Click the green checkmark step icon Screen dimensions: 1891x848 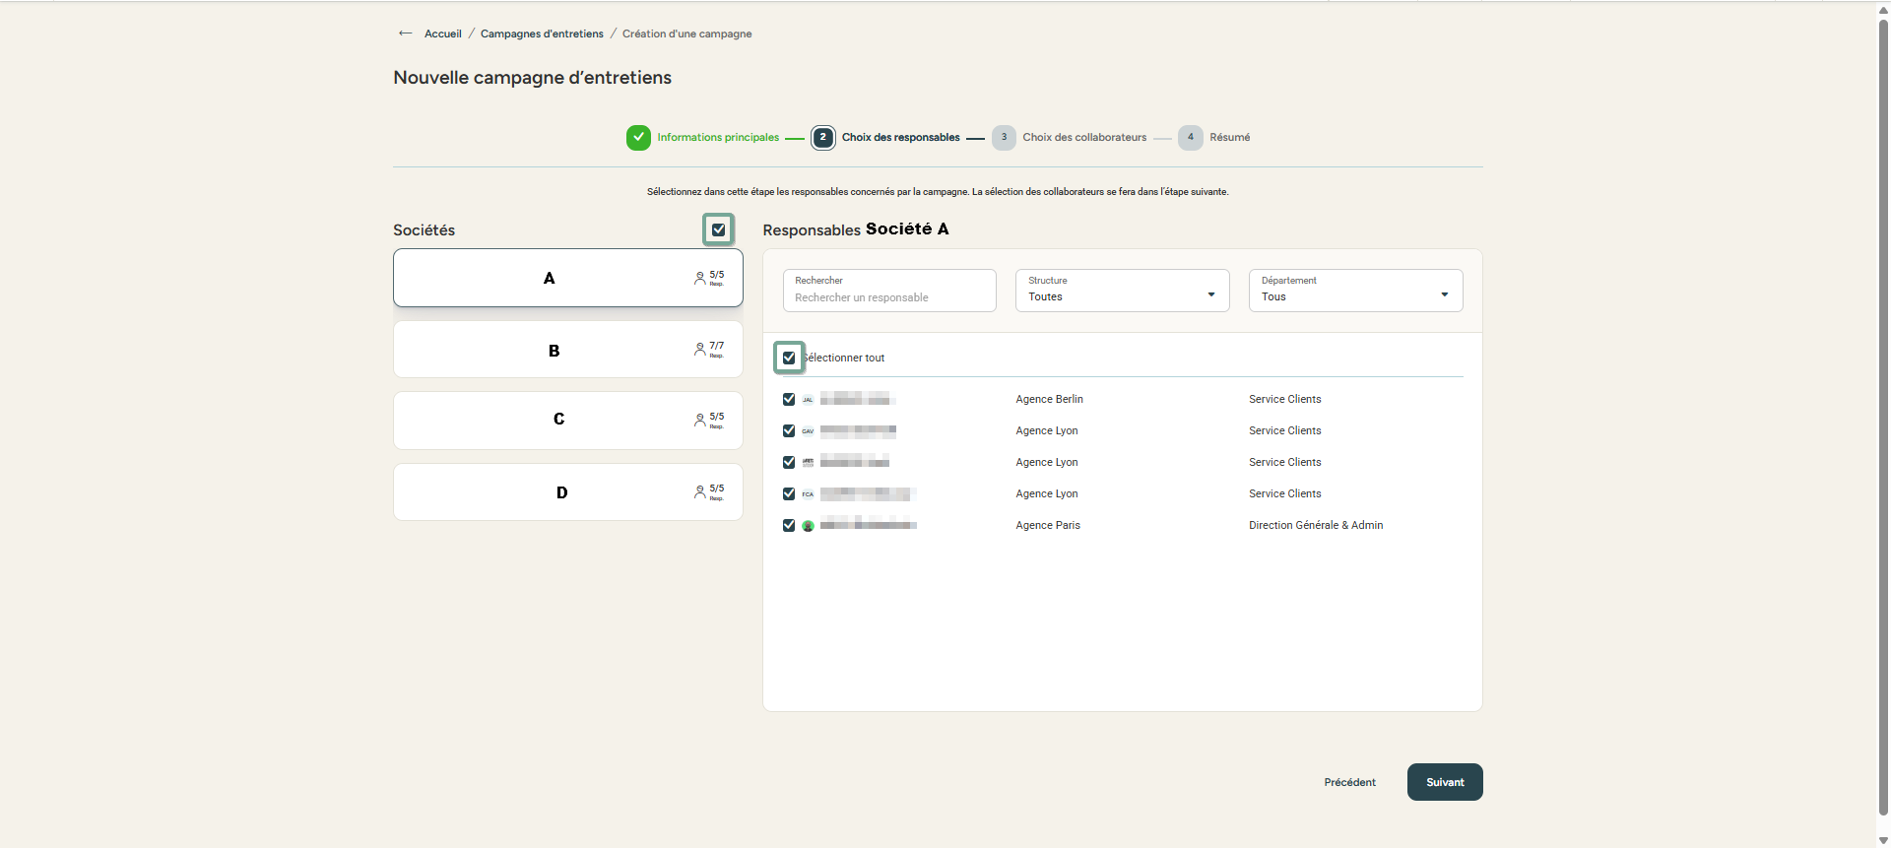(x=638, y=138)
